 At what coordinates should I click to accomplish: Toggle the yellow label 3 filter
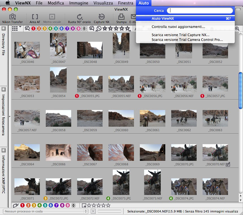(45, 28)
